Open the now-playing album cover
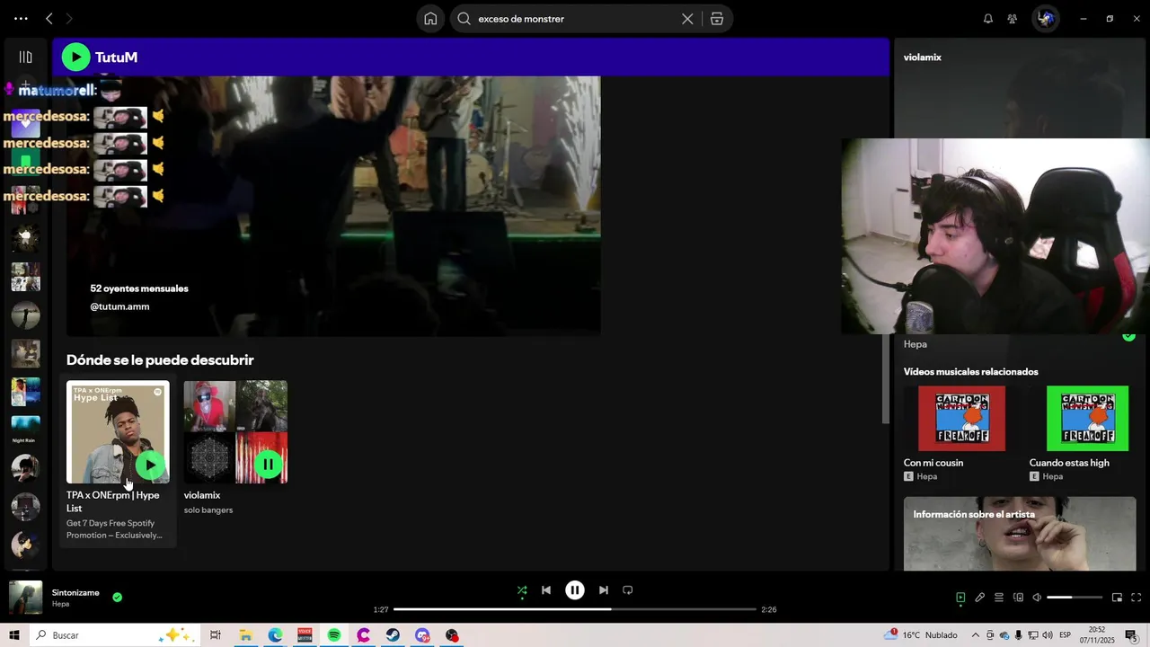 pos(25,598)
